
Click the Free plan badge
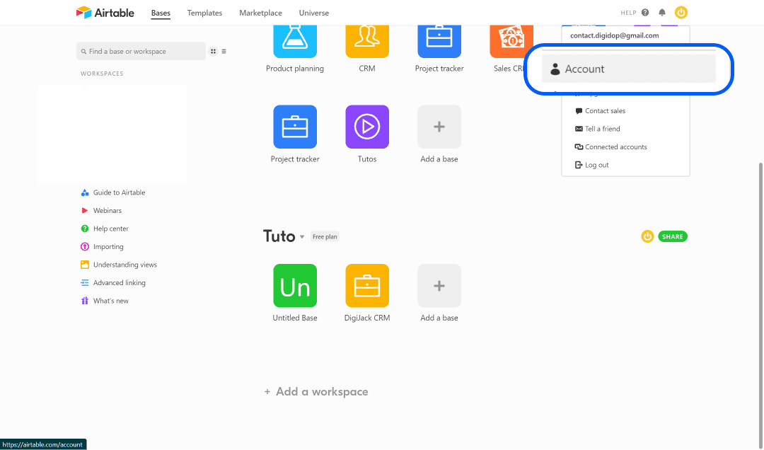click(x=325, y=236)
